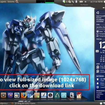Click the Root disk drive icon
The image size is (105, 105).
coord(98,67)
